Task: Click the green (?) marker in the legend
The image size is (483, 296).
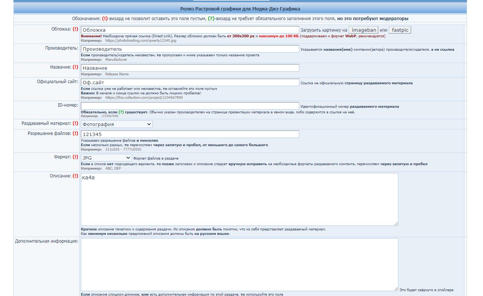Action: (211, 19)
